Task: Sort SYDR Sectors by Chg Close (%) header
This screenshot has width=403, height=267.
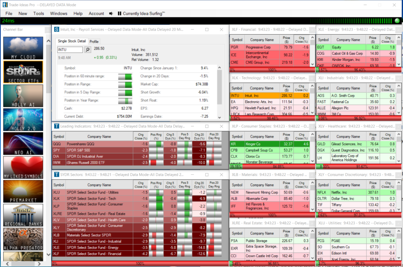Action: pyautogui.click(x=141, y=185)
